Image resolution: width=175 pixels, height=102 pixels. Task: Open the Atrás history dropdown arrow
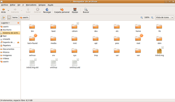[8, 10]
